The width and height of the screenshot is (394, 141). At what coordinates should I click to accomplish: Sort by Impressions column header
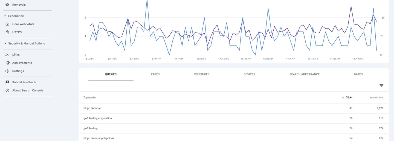[376, 97]
